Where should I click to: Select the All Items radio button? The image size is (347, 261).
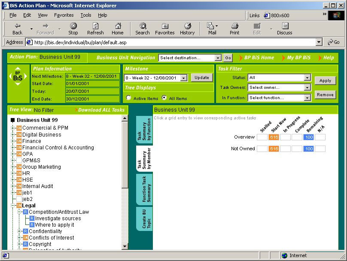pos(164,98)
